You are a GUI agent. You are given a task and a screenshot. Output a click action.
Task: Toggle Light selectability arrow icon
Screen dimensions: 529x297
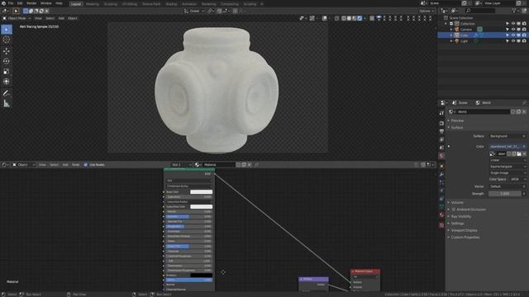[508, 40]
